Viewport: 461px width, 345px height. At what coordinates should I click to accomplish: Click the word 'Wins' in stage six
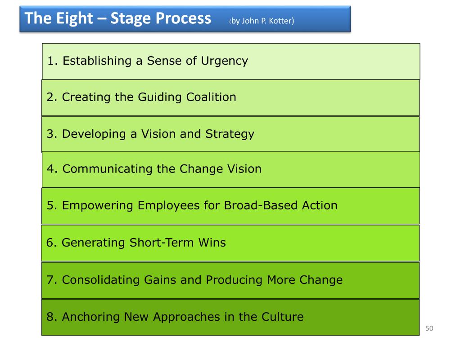click(212, 243)
